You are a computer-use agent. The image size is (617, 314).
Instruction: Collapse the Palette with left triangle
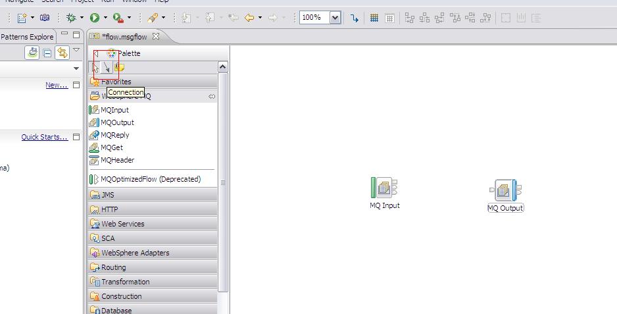tap(96, 53)
